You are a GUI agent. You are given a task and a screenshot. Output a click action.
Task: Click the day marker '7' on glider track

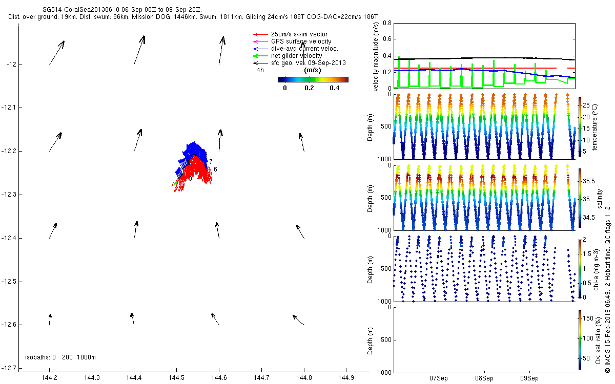pos(211,162)
